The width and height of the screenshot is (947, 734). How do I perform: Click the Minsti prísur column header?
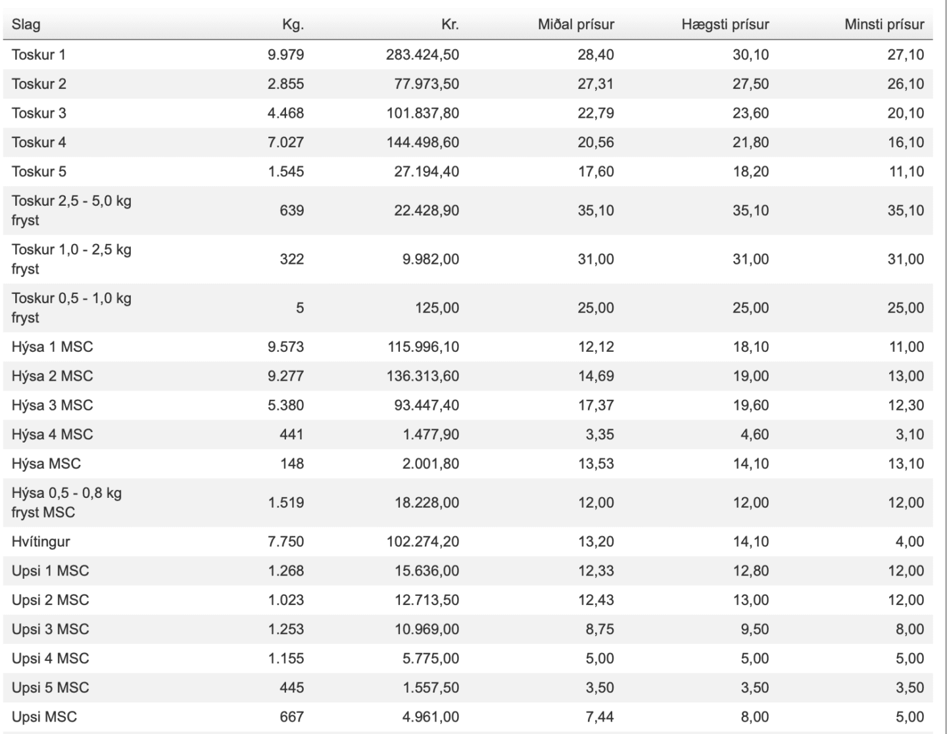[x=884, y=25]
